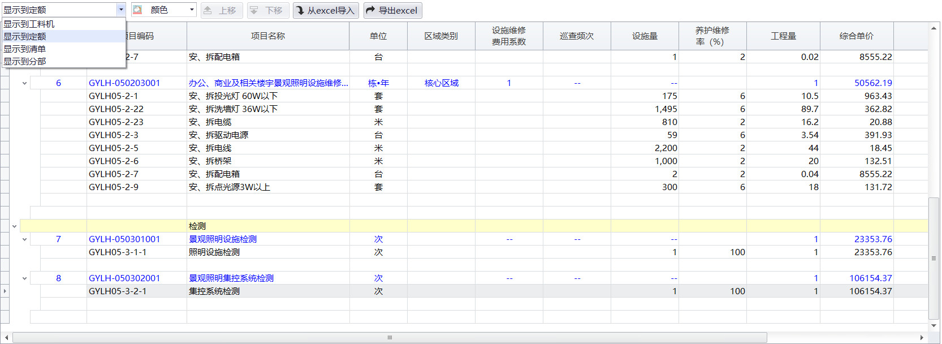Collapse row 7 景观照明设施检测
This screenshot has width=942, height=344.
[x=24, y=239]
